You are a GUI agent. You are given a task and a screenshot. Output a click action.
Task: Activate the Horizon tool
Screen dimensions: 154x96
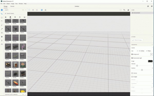tap(2, 44)
